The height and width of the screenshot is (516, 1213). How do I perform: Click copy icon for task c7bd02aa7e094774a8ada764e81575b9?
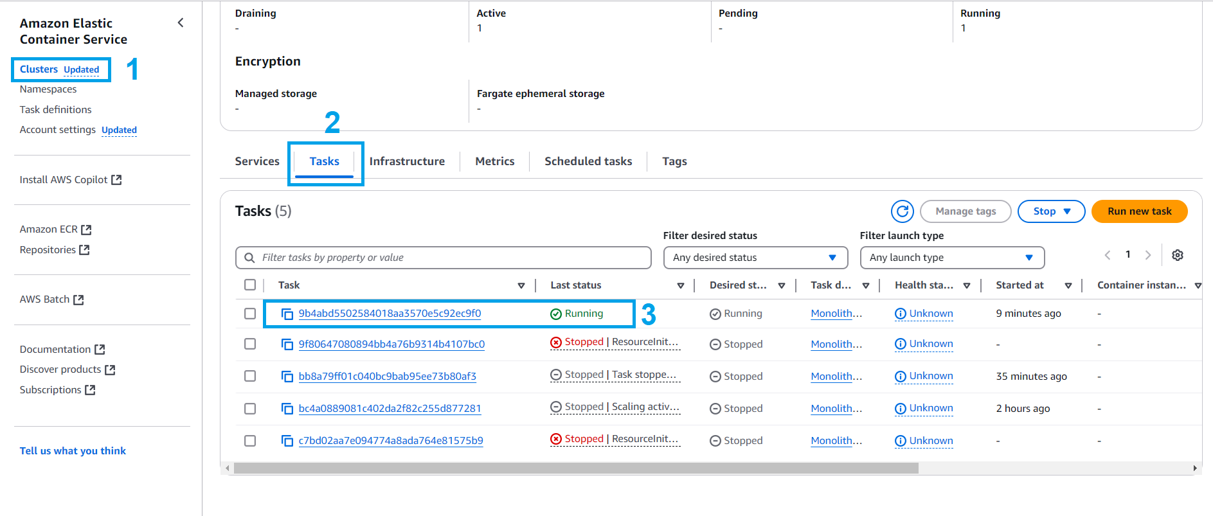point(287,441)
